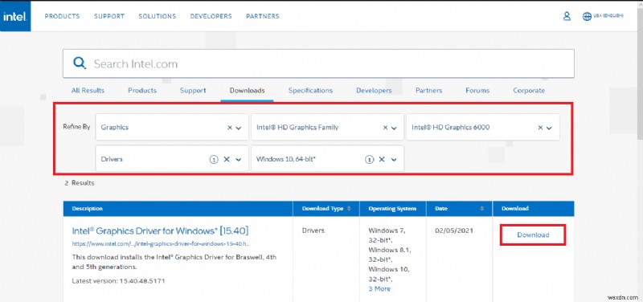Remove the Drivers filter using its X
The height and width of the screenshot is (302, 643).
click(x=227, y=159)
